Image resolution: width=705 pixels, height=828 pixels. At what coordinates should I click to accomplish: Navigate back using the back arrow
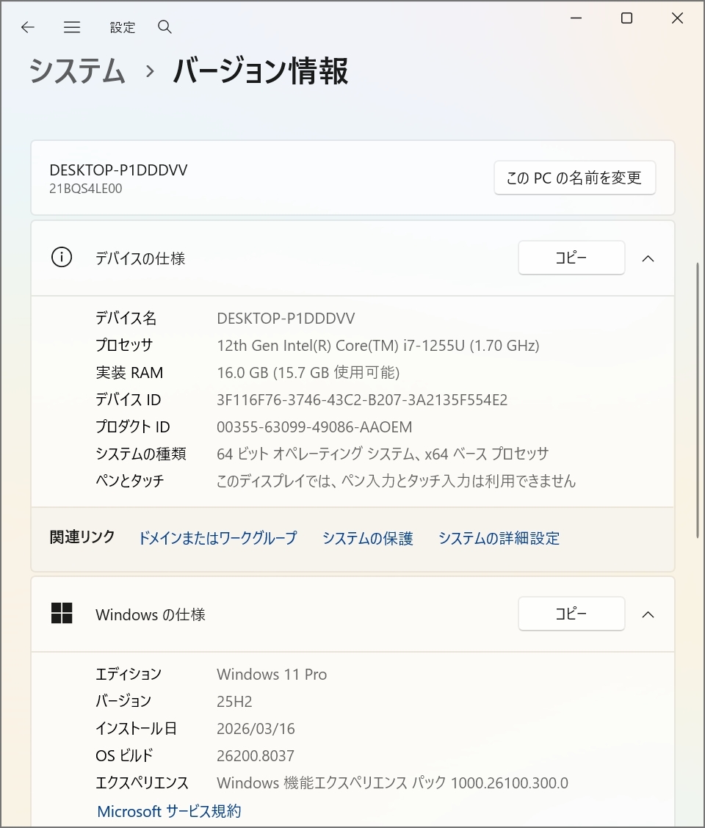coord(27,27)
